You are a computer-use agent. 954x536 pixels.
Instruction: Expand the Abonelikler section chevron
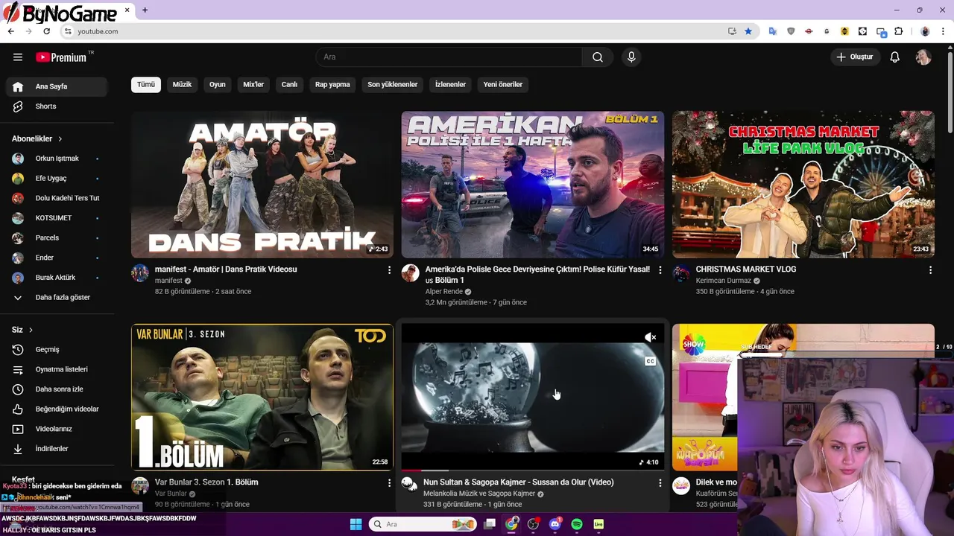pos(60,139)
